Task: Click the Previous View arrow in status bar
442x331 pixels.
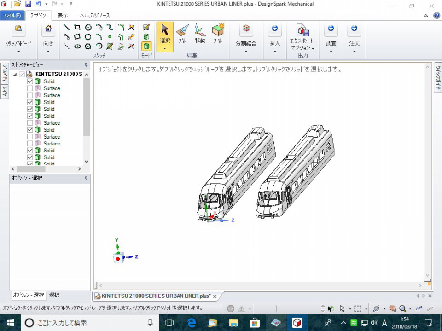Action: click(419, 308)
